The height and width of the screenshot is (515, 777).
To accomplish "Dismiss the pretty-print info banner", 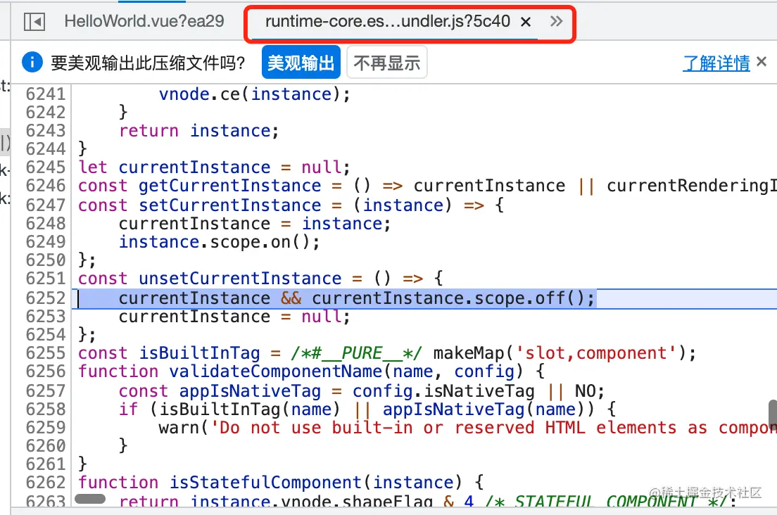I will [x=762, y=62].
